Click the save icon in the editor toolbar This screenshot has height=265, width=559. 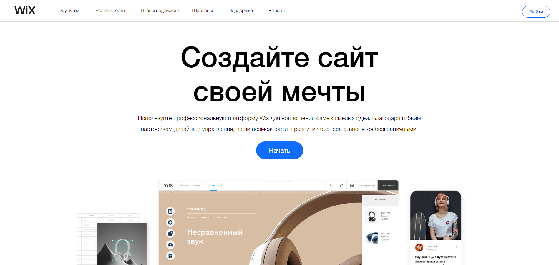point(352,185)
